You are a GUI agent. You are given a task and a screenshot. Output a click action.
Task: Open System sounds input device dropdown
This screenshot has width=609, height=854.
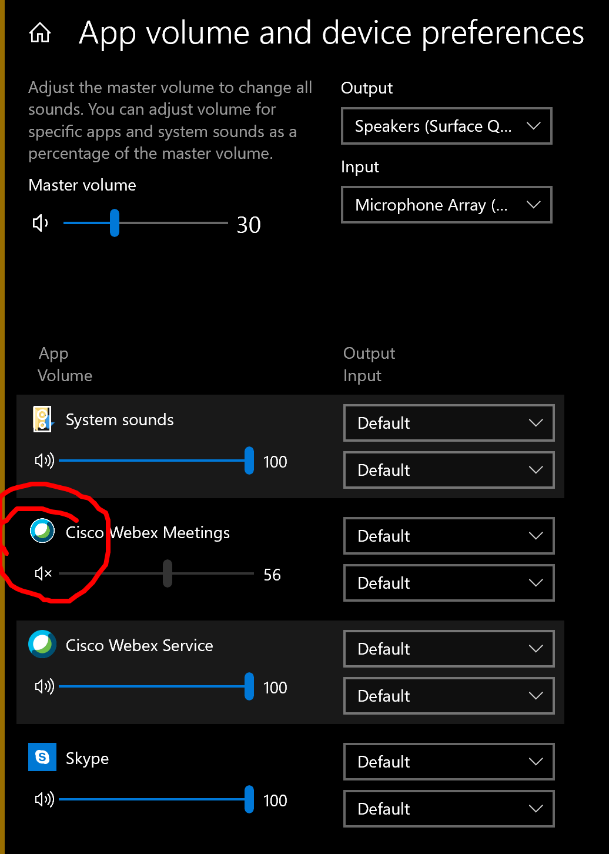pos(449,470)
